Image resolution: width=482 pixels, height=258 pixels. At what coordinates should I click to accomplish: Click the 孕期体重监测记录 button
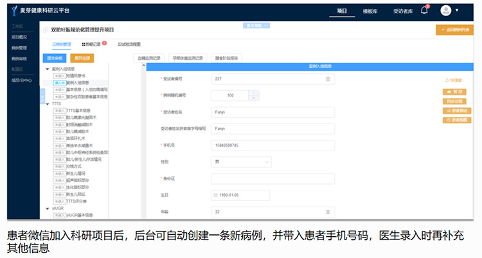(x=188, y=58)
